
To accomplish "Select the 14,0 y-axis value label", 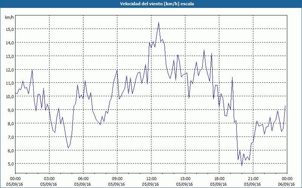I will (10, 43).
